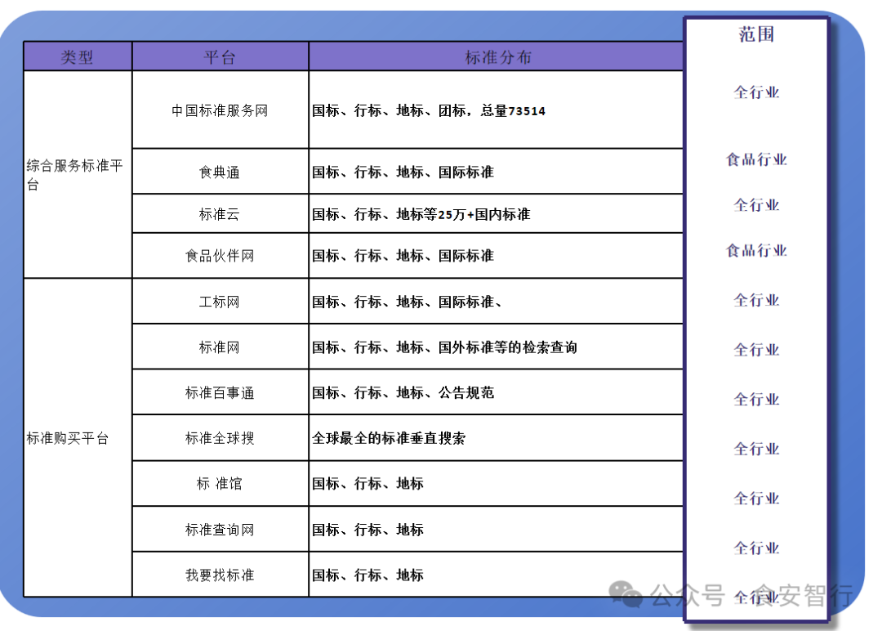The height and width of the screenshot is (631, 882).
Task: Click 标 准馆 row's 国标、行标、地标 cell
Action: tap(497, 484)
